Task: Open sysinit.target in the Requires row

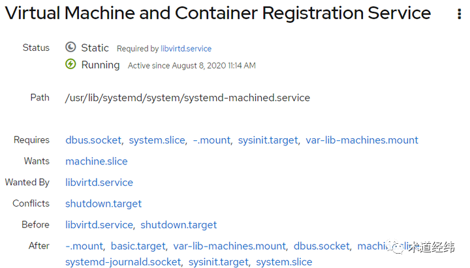Action: point(268,140)
